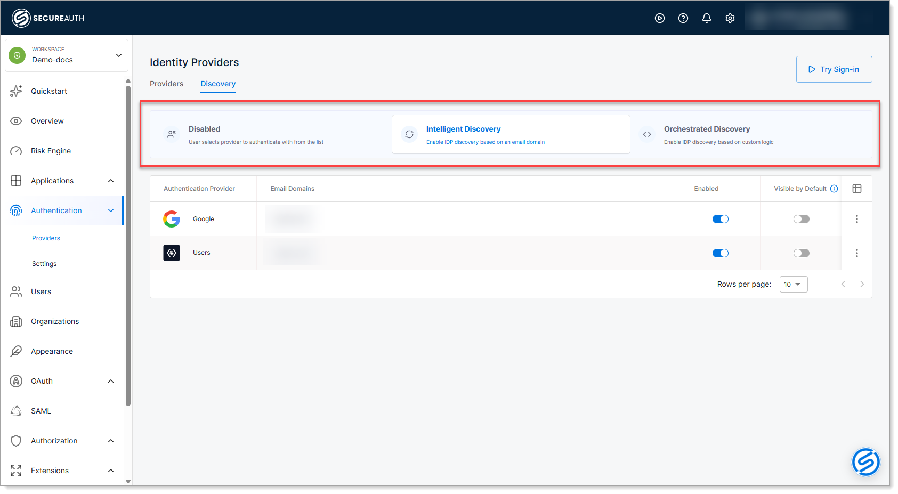The image size is (898, 494).
Task: Open the Organizations page
Action: [54, 321]
